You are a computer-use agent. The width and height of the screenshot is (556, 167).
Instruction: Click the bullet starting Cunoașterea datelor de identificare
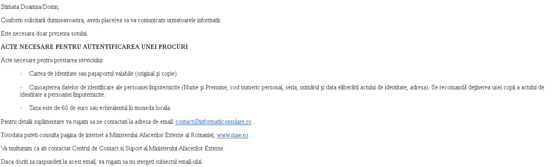pos(282,91)
